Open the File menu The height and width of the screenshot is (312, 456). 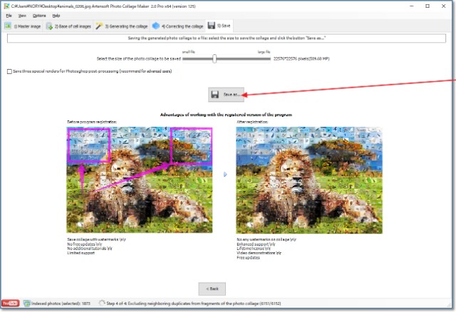[x=9, y=15]
